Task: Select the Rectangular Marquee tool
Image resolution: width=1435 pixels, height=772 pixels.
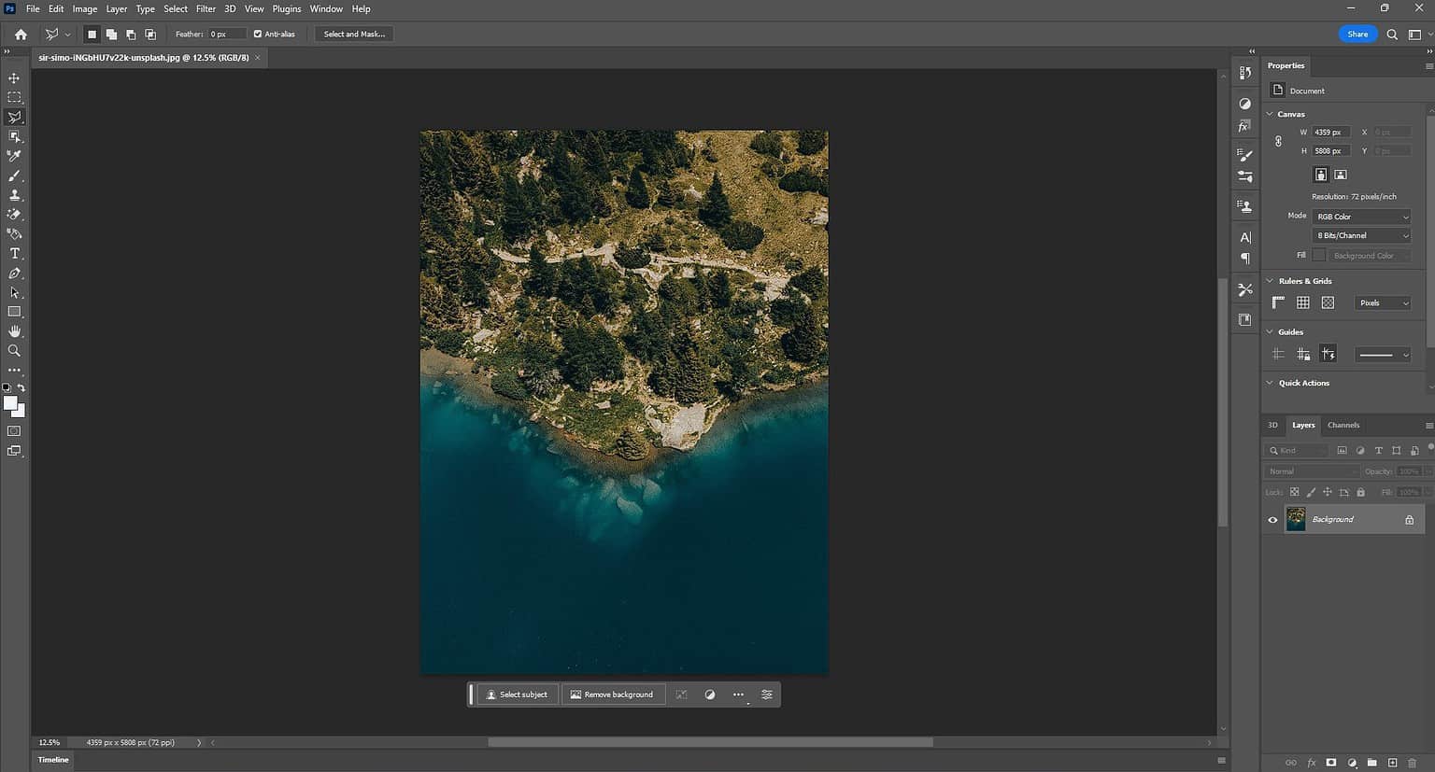Action: pos(14,98)
